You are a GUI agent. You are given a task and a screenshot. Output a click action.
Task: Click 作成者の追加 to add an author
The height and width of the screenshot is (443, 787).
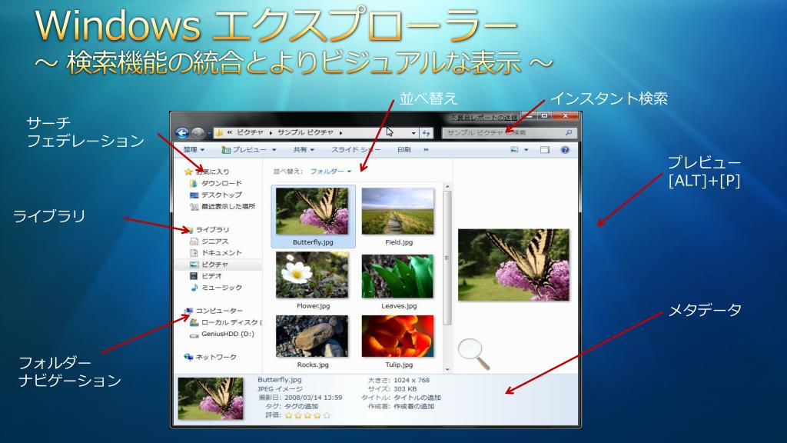413,406
